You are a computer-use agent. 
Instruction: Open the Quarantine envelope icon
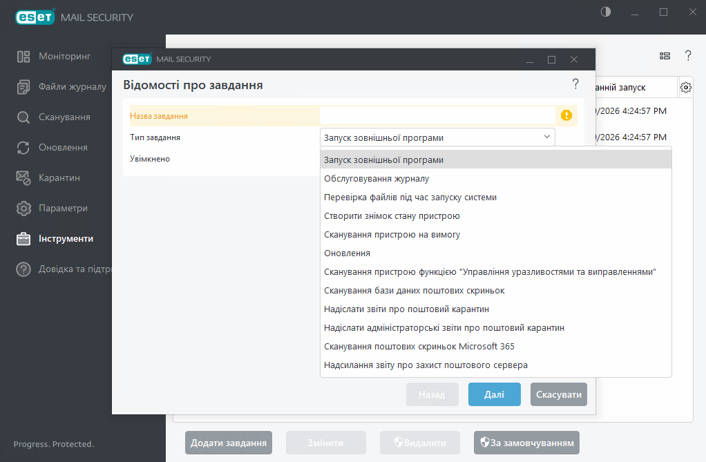point(23,178)
